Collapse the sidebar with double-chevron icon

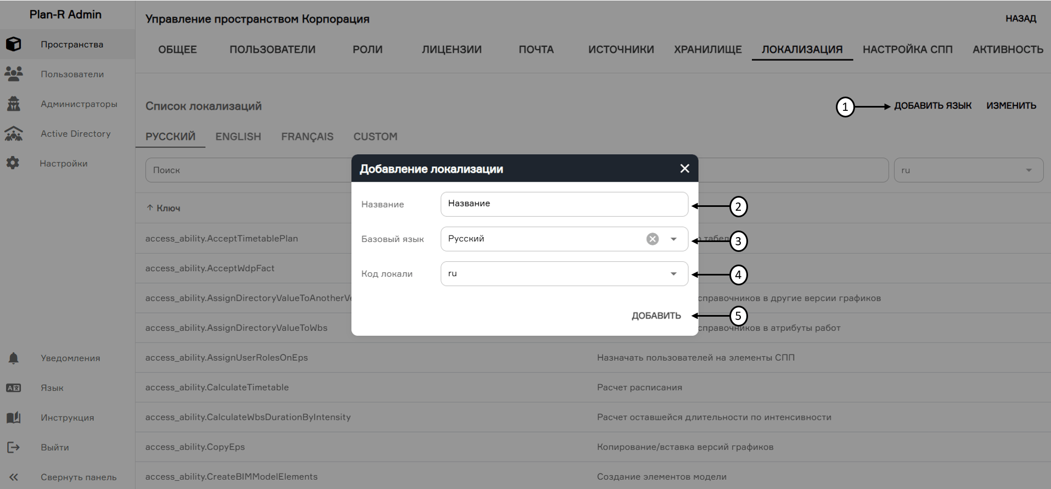(x=14, y=477)
